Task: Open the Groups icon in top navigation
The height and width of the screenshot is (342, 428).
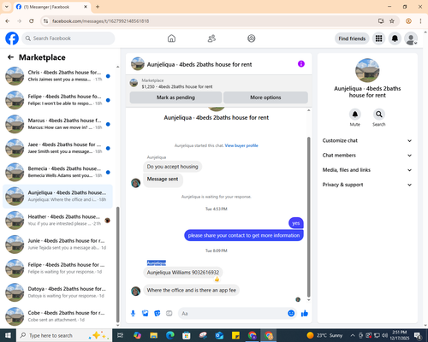Action: click(x=252, y=38)
